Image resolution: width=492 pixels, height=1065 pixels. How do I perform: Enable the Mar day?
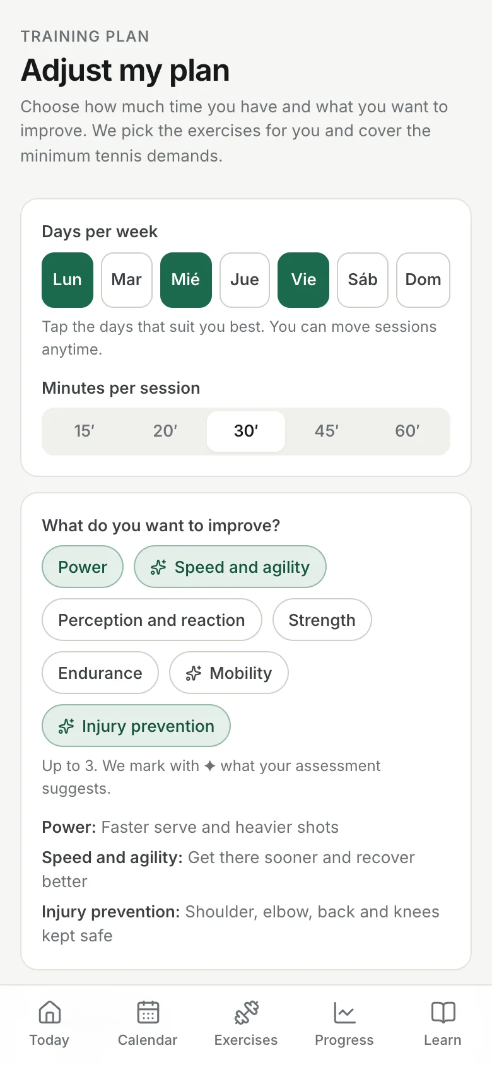click(127, 280)
